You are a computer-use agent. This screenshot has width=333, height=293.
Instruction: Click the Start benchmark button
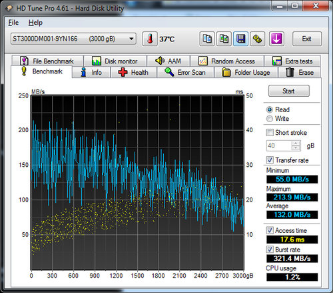(x=289, y=91)
